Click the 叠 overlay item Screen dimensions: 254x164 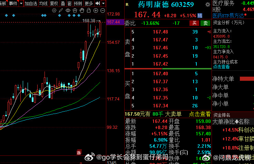pyautogui.click(x=63, y=3)
